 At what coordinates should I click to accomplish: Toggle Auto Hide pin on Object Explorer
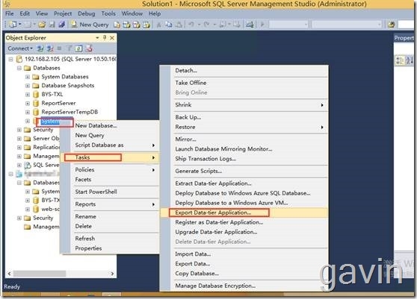click(x=105, y=38)
